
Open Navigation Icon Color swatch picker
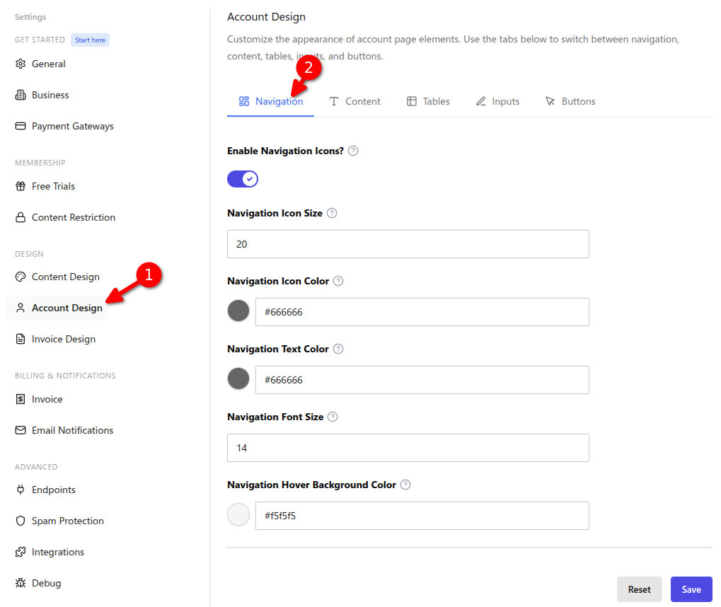coord(238,311)
